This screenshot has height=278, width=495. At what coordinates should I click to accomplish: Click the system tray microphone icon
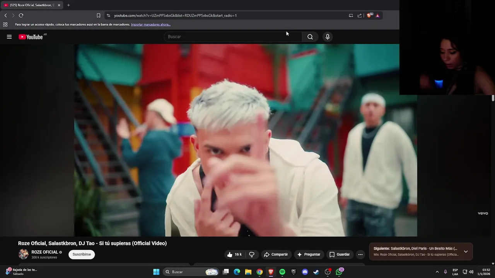click(445, 272)
